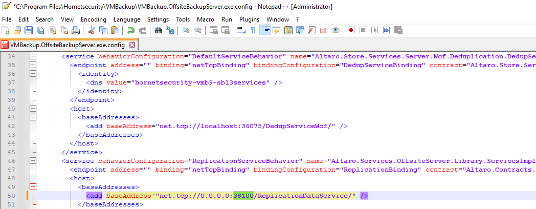Screen dimensions: 536x209
Task: Open the Macro menu
Action: 206,19
